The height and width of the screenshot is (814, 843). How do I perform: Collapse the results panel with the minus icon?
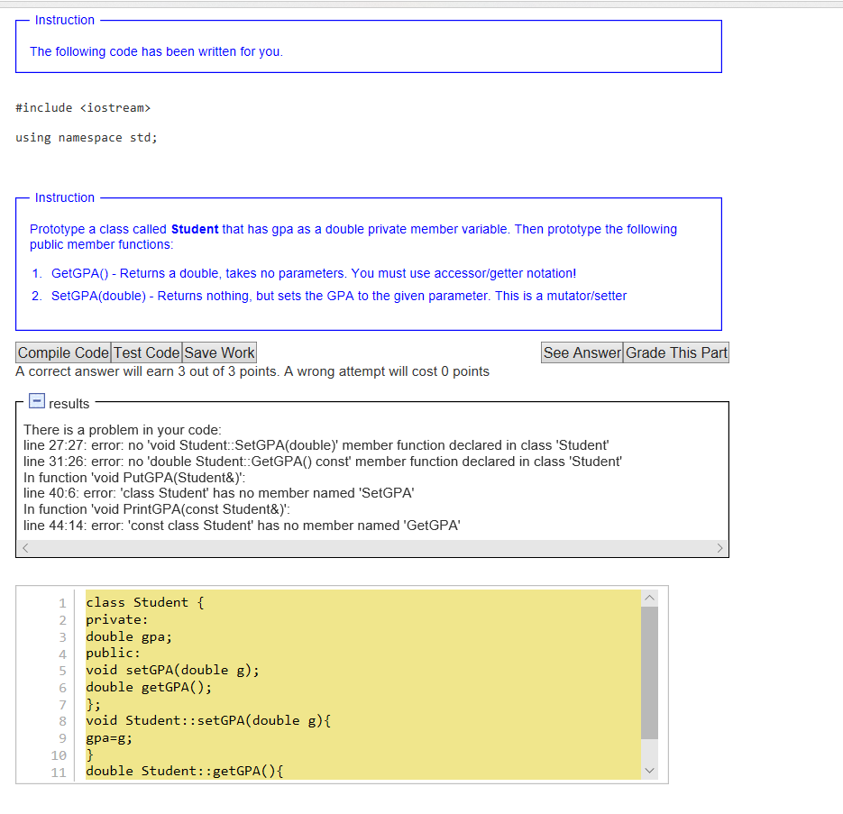(x=37, y=399)
